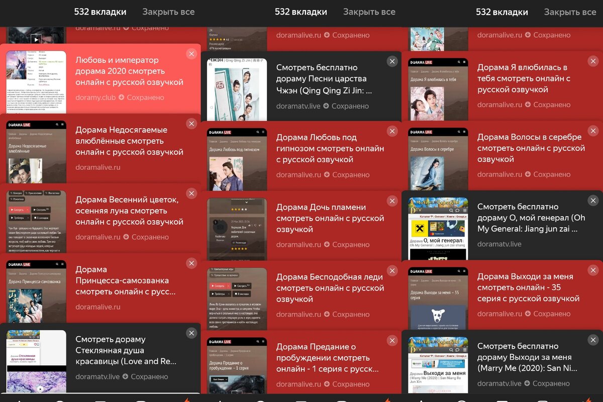603x402 pixels.
Task: Close the Я влюбилась в тебя tab
Action: [x=593, y=61]
